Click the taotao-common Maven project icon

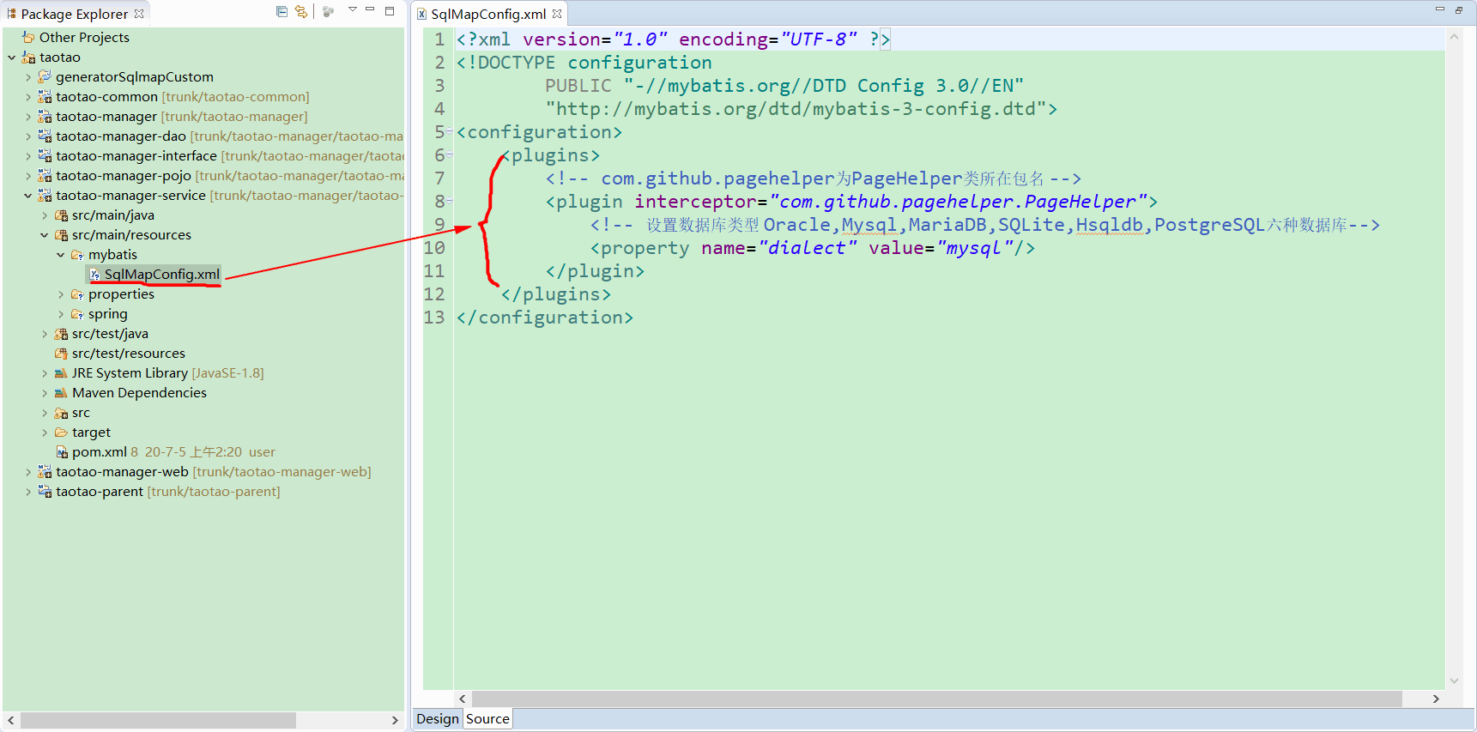45,96
